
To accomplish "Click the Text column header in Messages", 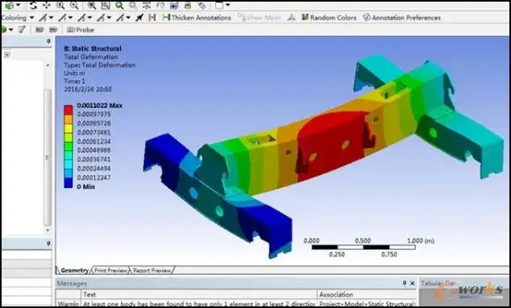I will point(199,294).
